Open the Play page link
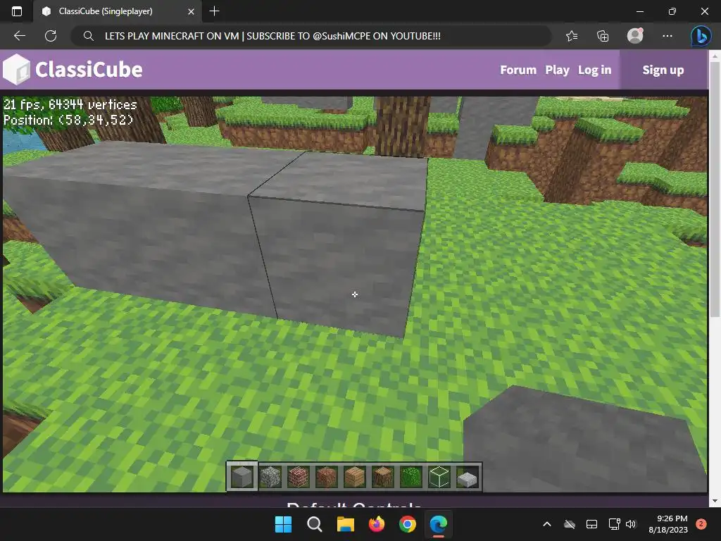 558,70
